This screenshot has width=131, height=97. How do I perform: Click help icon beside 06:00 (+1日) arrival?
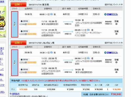coord(88,58)
